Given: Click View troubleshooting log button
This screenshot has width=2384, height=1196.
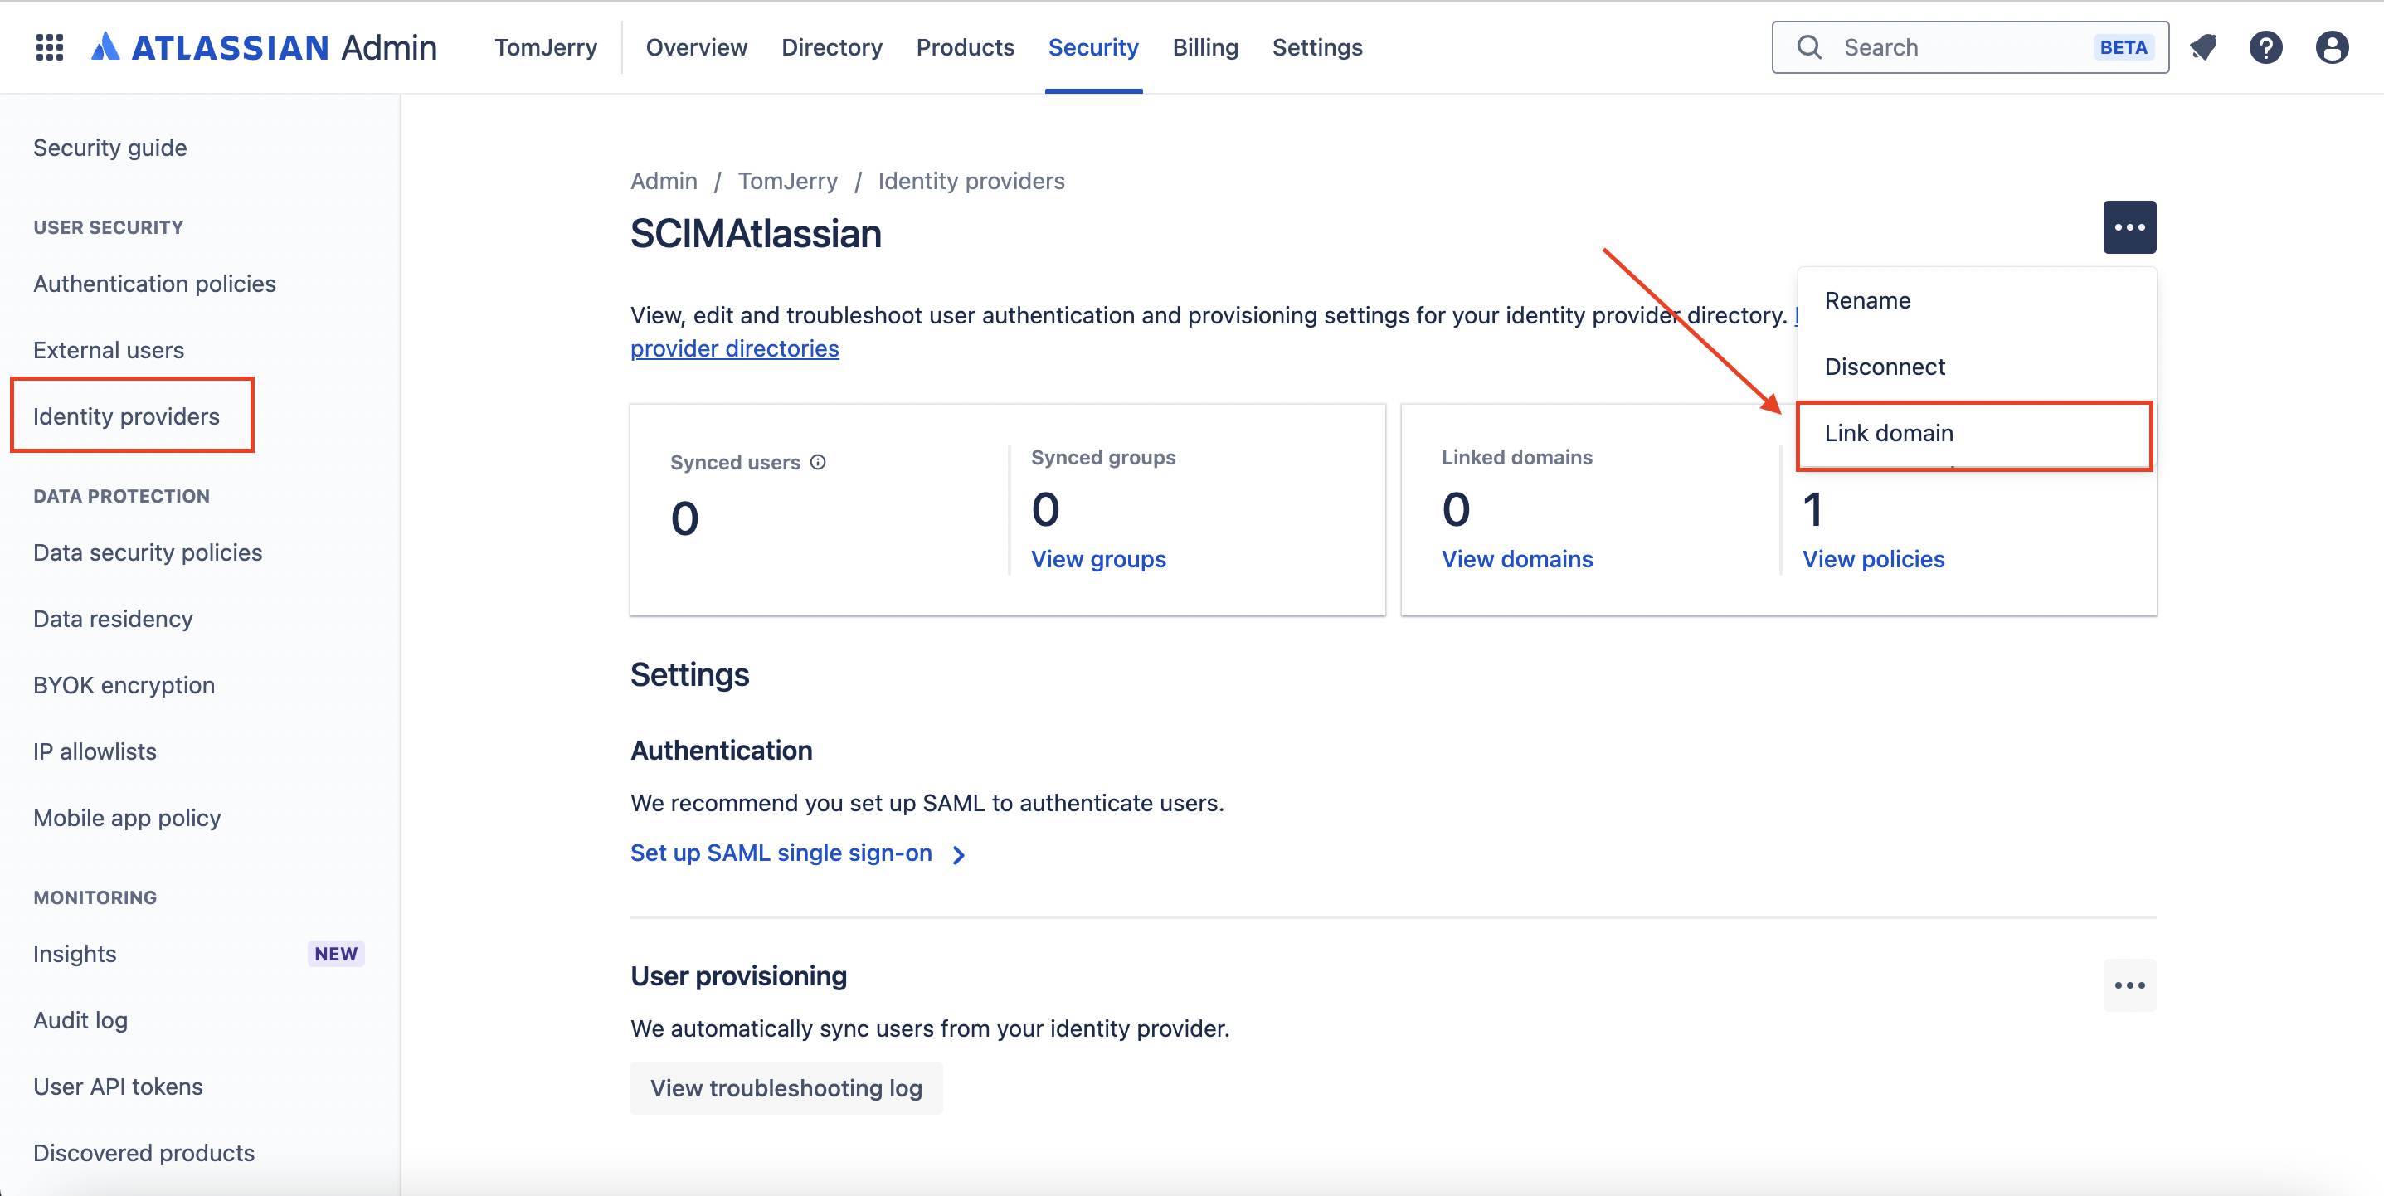Looking at the screenshot, I should (x=786, y=1087).
